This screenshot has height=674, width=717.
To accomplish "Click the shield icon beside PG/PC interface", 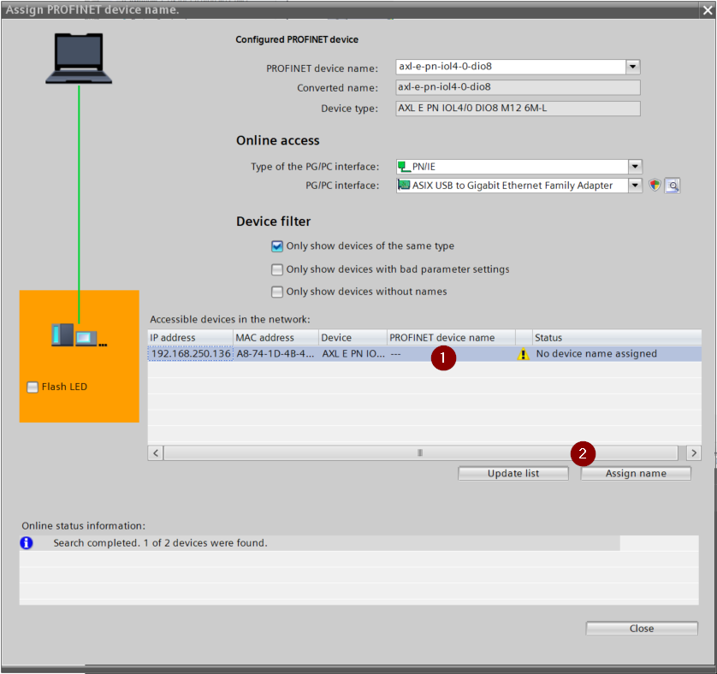I will click(x=655, y=185).
